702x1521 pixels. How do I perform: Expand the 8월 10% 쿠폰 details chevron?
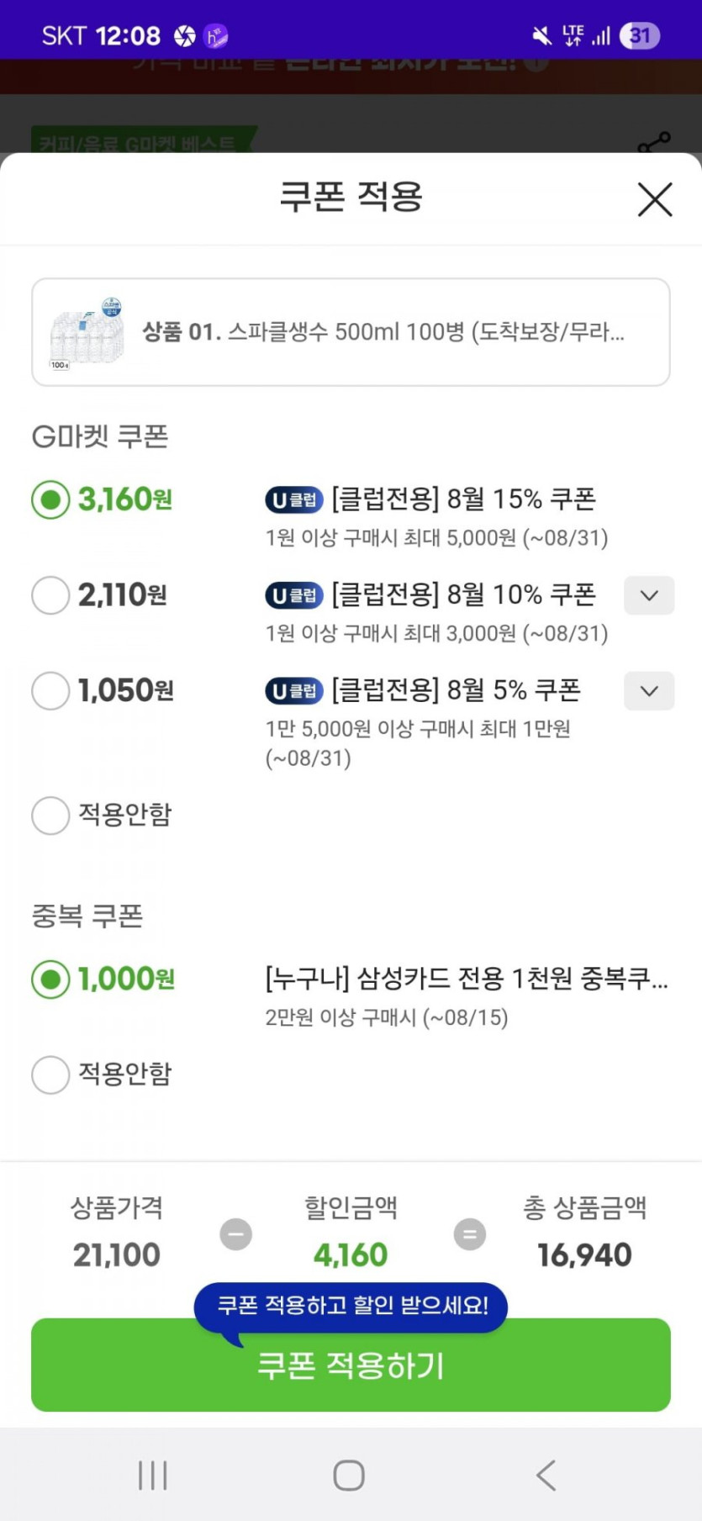point(649,595)
